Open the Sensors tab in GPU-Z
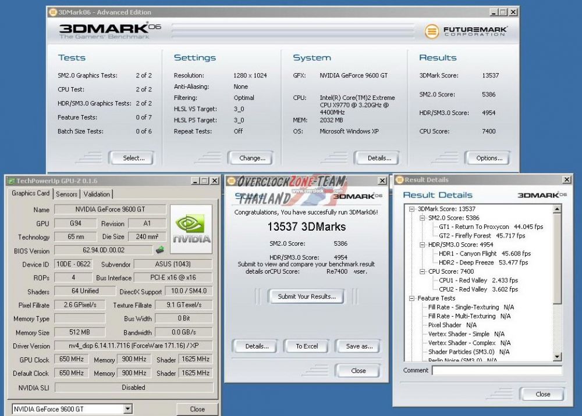 coord(67,194)
